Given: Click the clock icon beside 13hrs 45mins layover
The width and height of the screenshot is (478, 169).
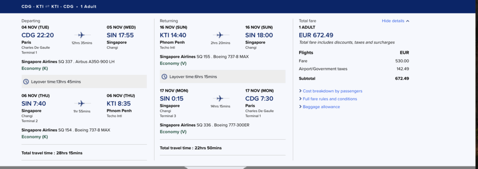Looking at the screenshot, I should [26, 81].
